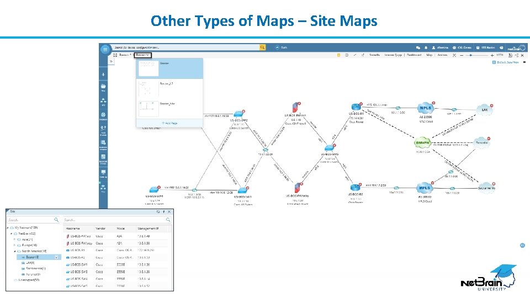
Task: Open the folder icon in left sidebar
Action: tap(103, 87)
